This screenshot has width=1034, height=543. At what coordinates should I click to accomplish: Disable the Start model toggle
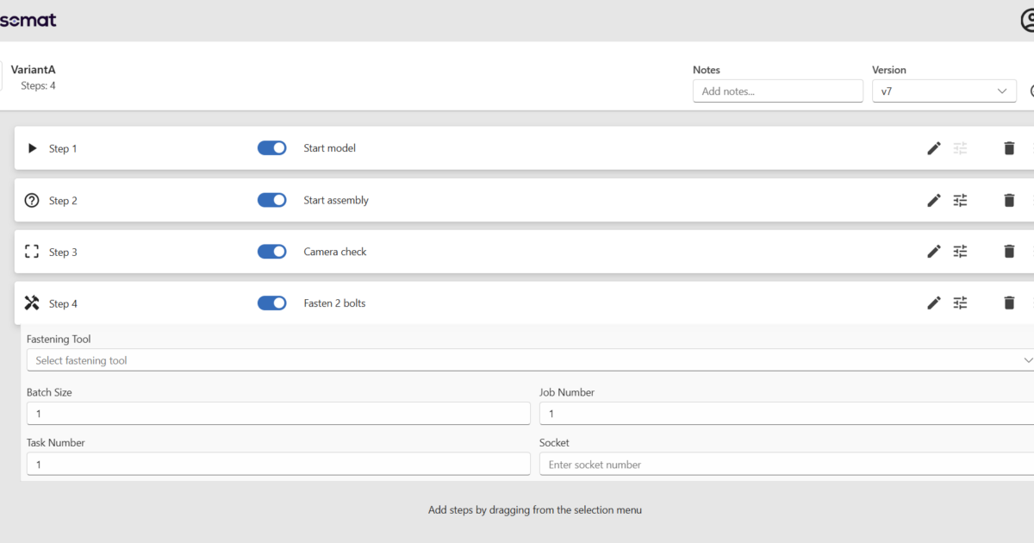pyautogui.click(x=272, y=148)
